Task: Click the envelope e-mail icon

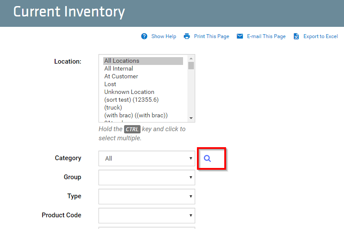Action: [240, 36]
